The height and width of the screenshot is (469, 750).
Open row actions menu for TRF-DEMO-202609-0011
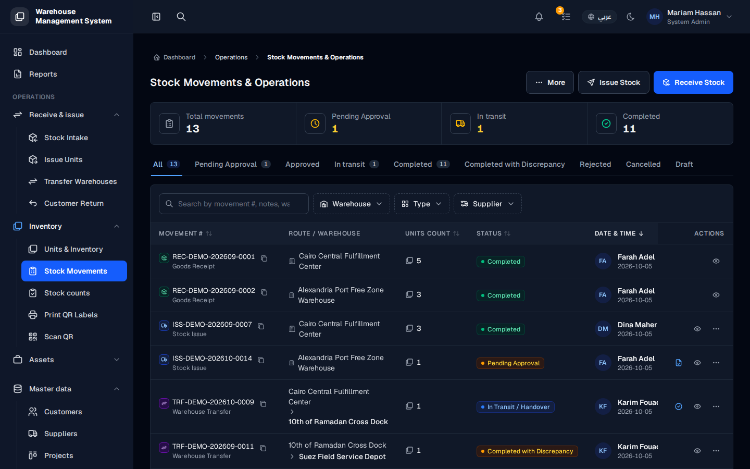pyautogui.click(x=716, y=451)
